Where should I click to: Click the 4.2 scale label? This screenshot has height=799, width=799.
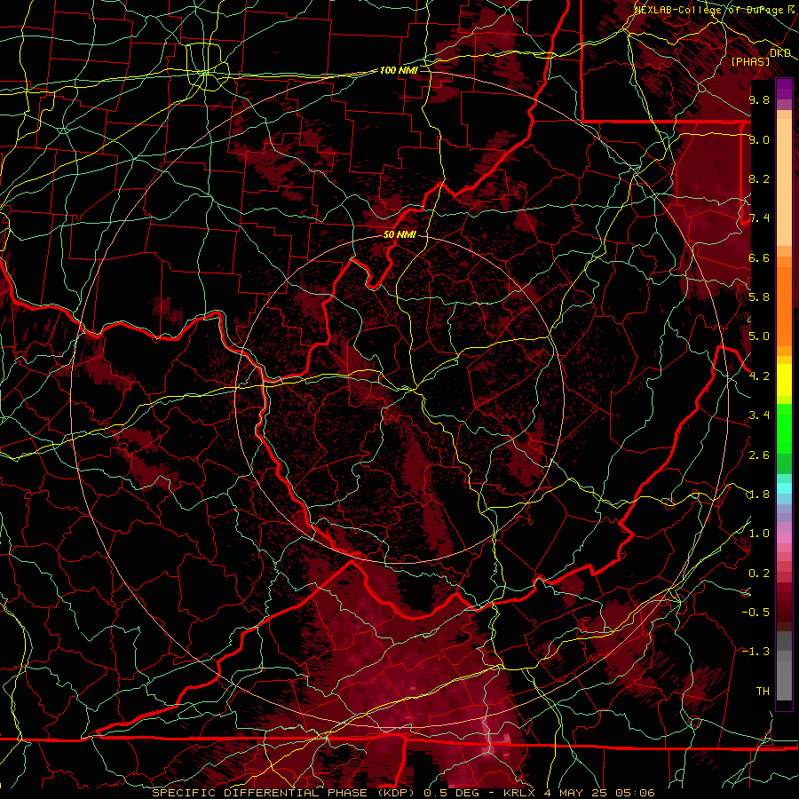pyautogui.click(x=759, y=376)
